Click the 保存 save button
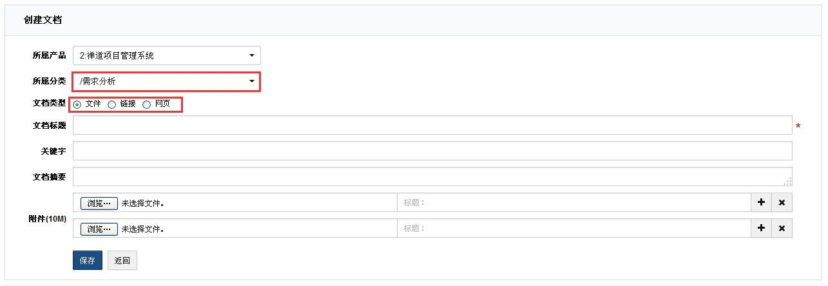The height and width of the screenshot is (286, 828). coord(87,260)
